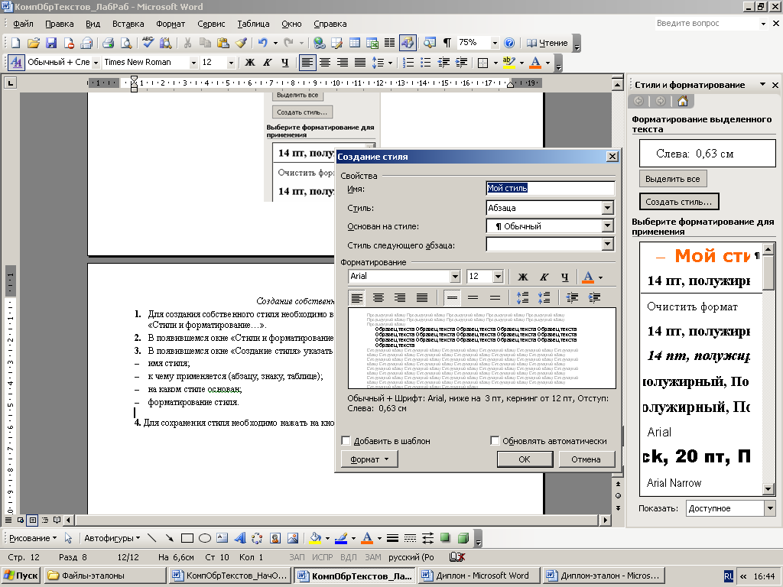Open the zoom 75% dropdown
783x587 pixels.
click(495, 44)
